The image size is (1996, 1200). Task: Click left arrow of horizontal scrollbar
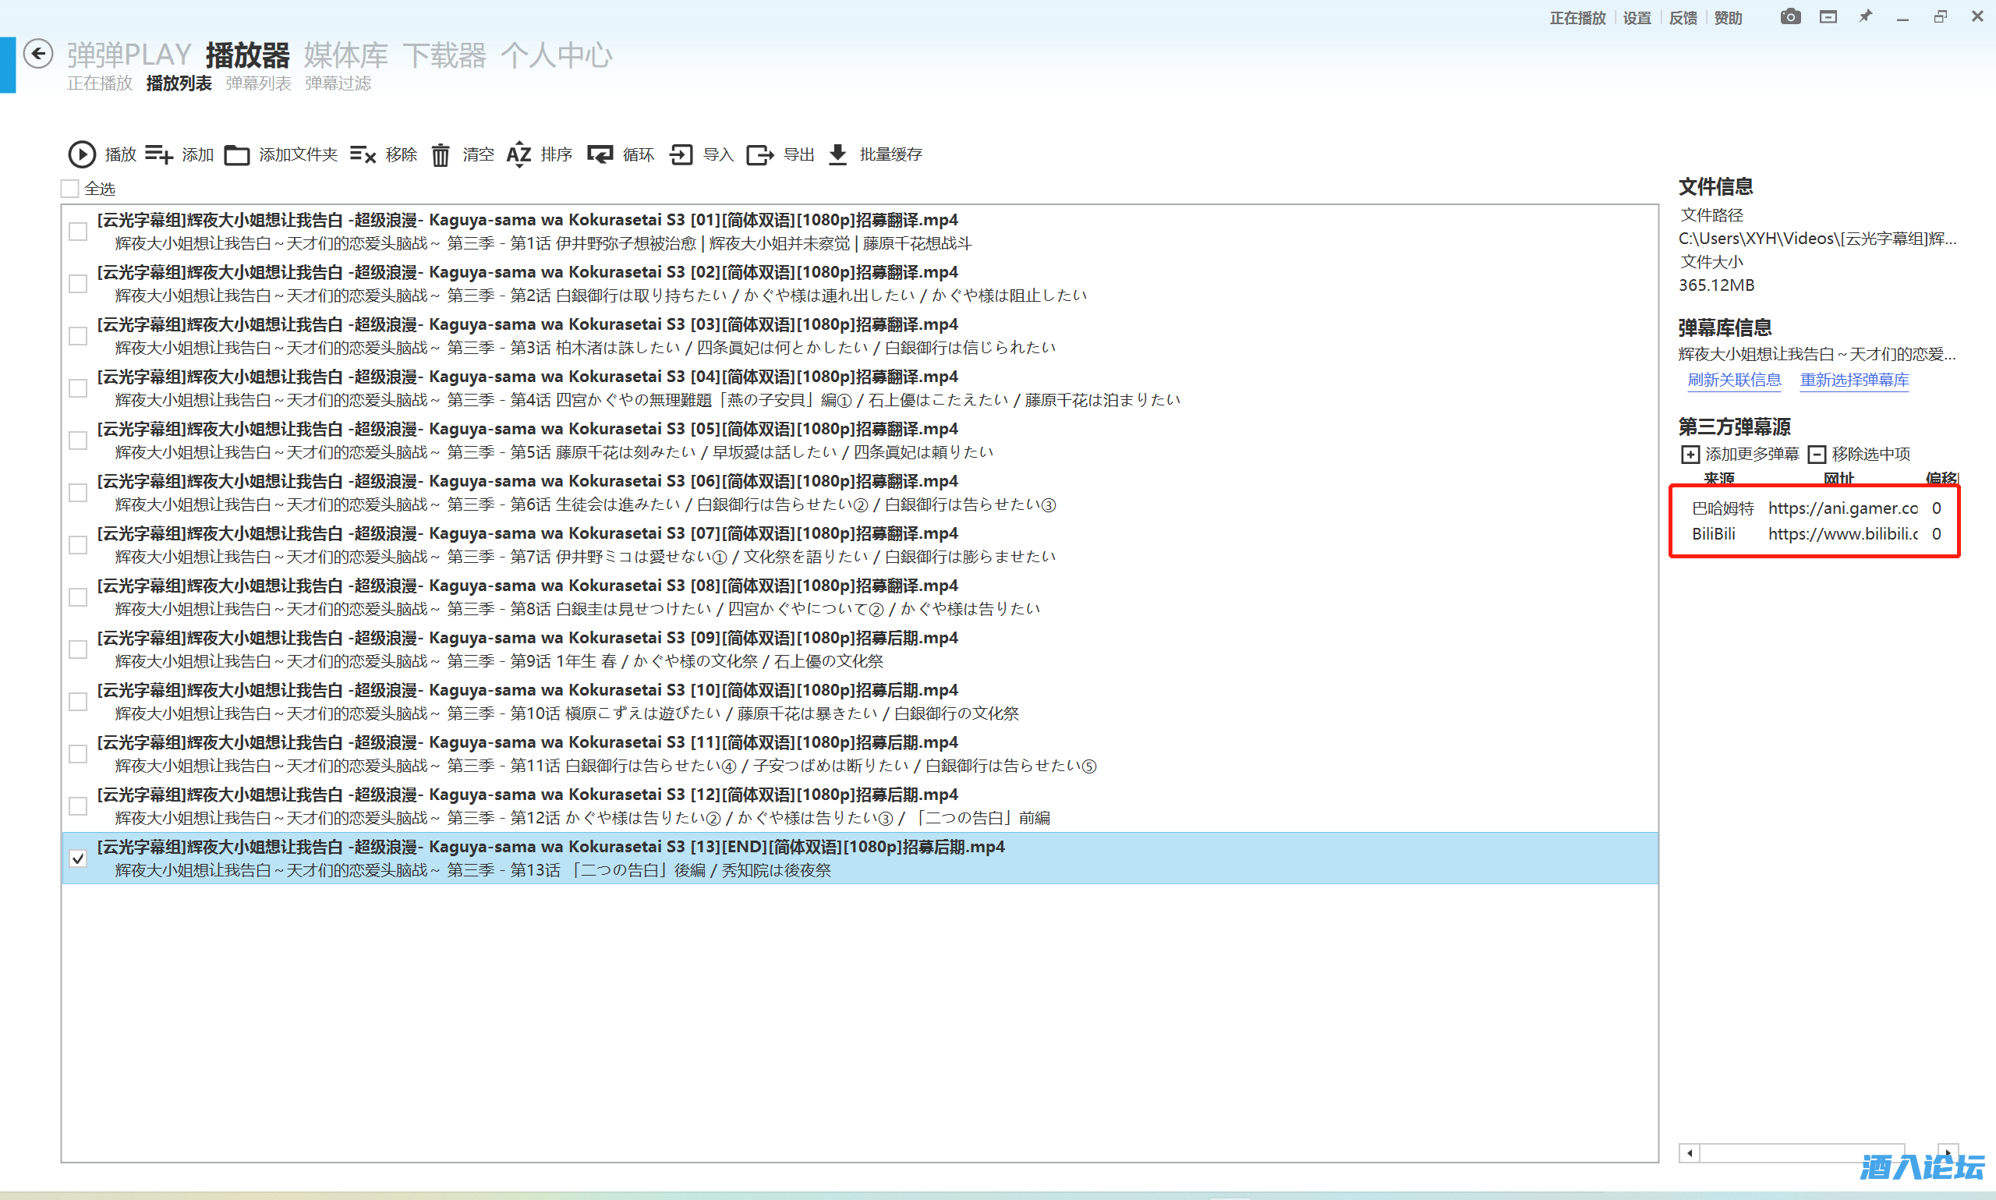click(x=1690, y=1152)
